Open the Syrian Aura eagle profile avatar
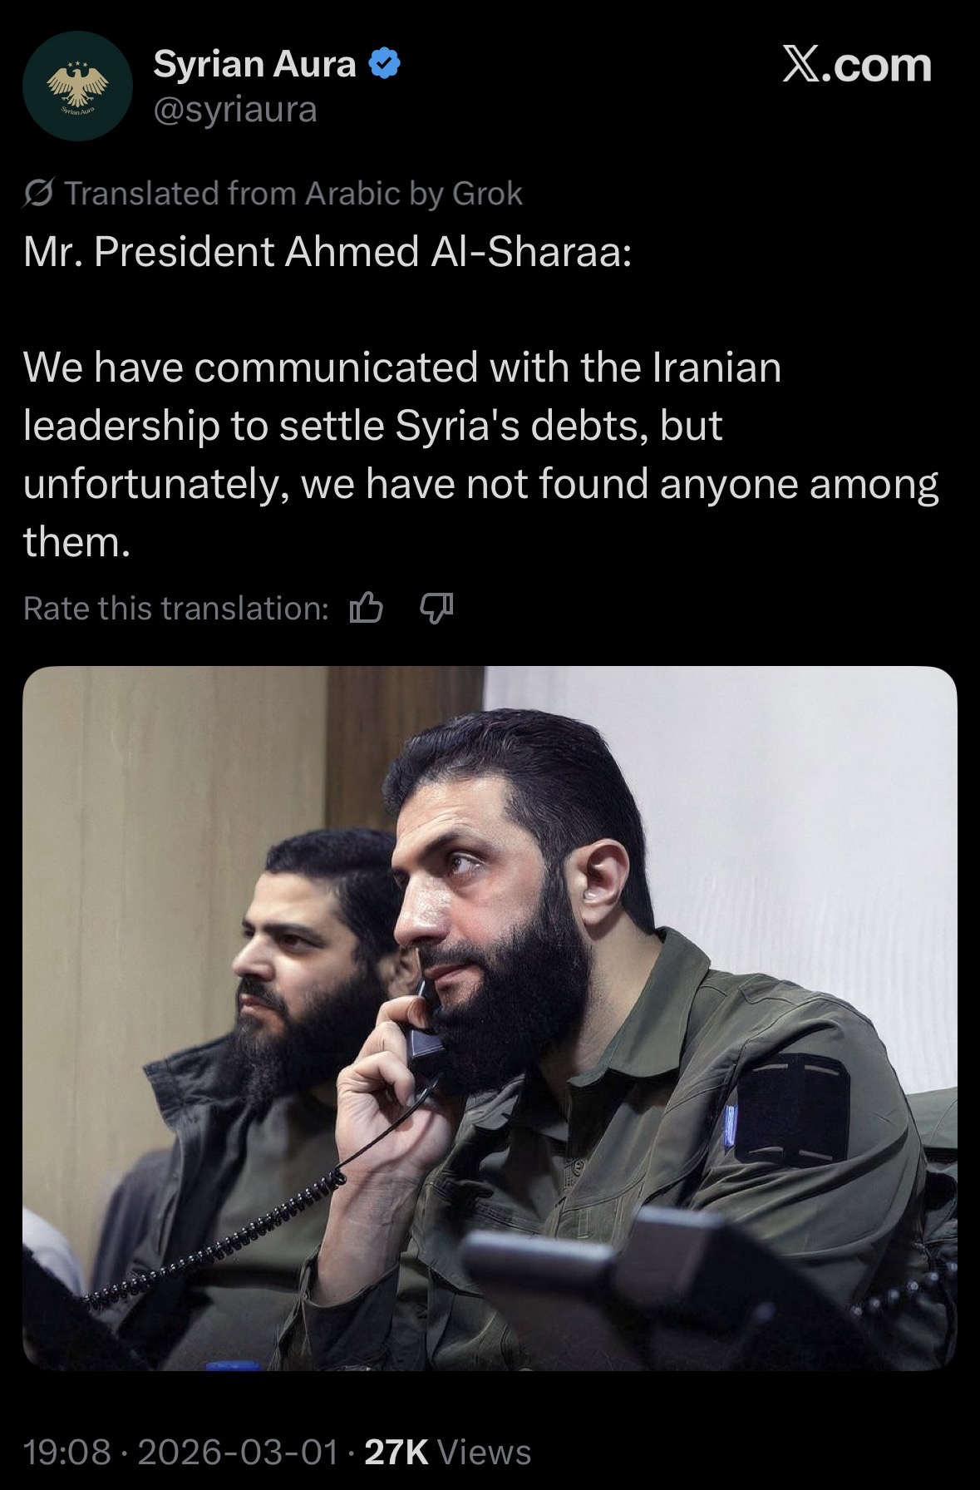The width and height of the screenshot is (980, 1490). click(77, 86)
